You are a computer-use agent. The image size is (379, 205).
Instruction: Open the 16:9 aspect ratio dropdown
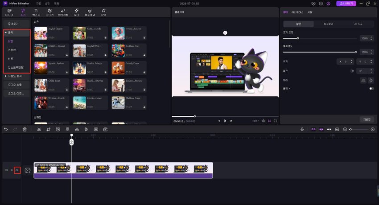tap(255, 121)
